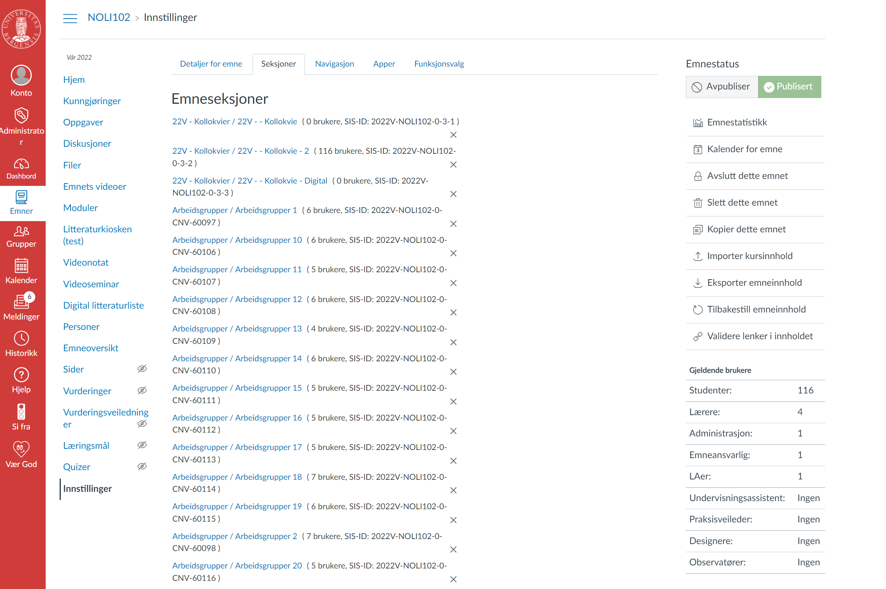Click Avslutt dette emnet lock option
Screen dimensions: 886x589
755,176
